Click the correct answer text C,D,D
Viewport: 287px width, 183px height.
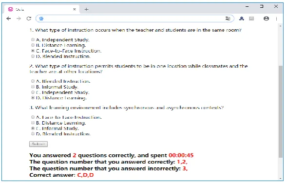point(85,175)
